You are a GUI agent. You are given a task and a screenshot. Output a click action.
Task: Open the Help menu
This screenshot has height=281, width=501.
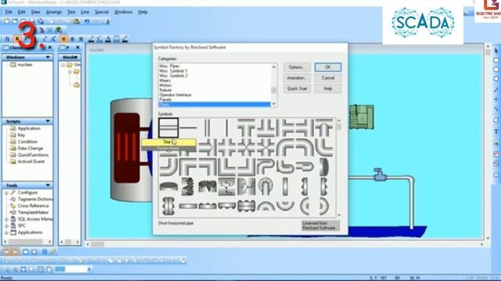click(142, 12)
